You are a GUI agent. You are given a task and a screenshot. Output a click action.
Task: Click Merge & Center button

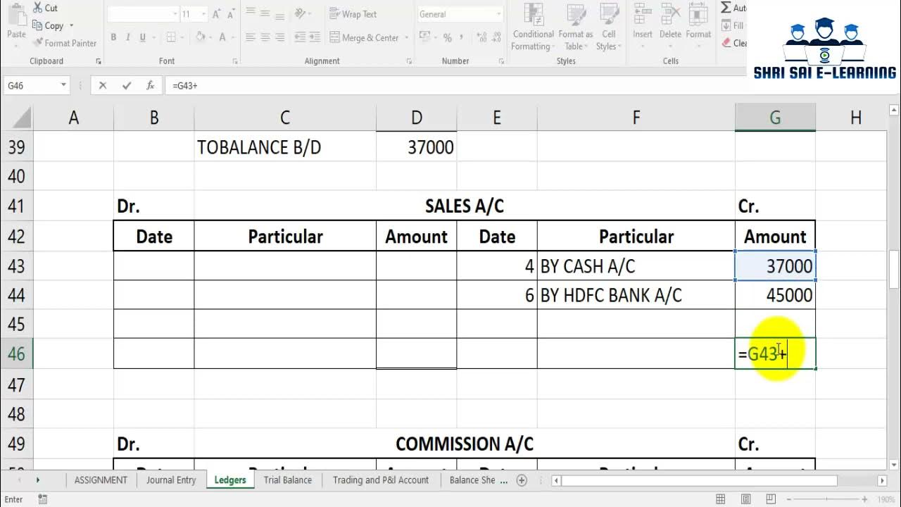click(364, 38)
